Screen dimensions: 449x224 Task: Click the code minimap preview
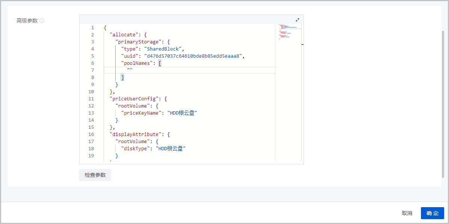(x=288, y=32)
